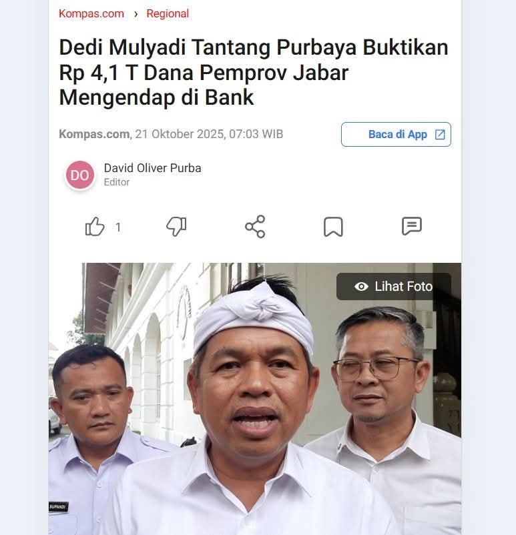This screenshot has height=535, width=516.
Task: Like the article with thumbs-up icon
Action: (95, 227)
